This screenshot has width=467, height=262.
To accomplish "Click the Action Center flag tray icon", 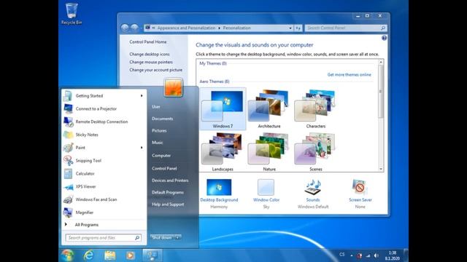I will pos(360,255).
